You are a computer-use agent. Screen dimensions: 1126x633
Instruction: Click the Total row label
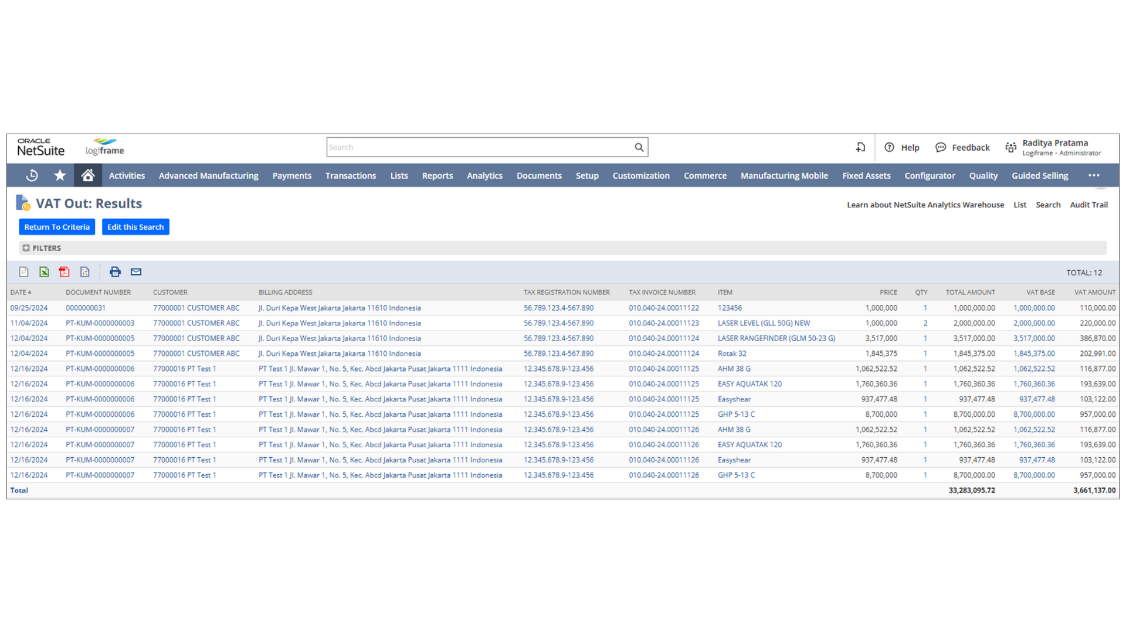click(x=19, y=490)
